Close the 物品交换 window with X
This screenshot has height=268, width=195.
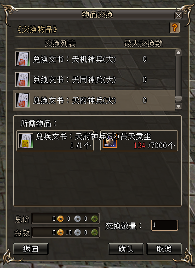[178, 16]
